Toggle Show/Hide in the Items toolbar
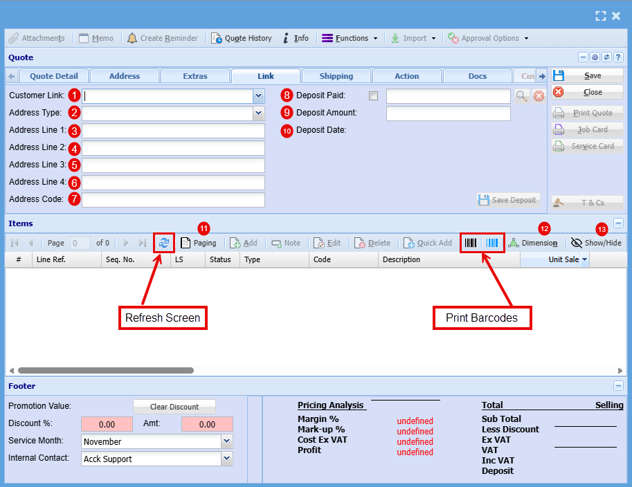 click(596, 243)
